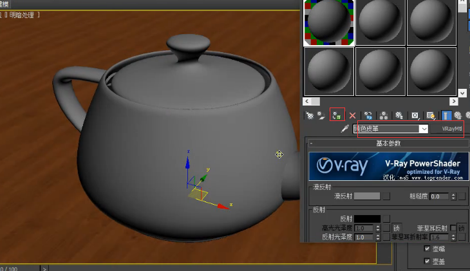Click the 高光光泽度 spinner arrows
The image size is (470, 271).
(x=378, y=228)
